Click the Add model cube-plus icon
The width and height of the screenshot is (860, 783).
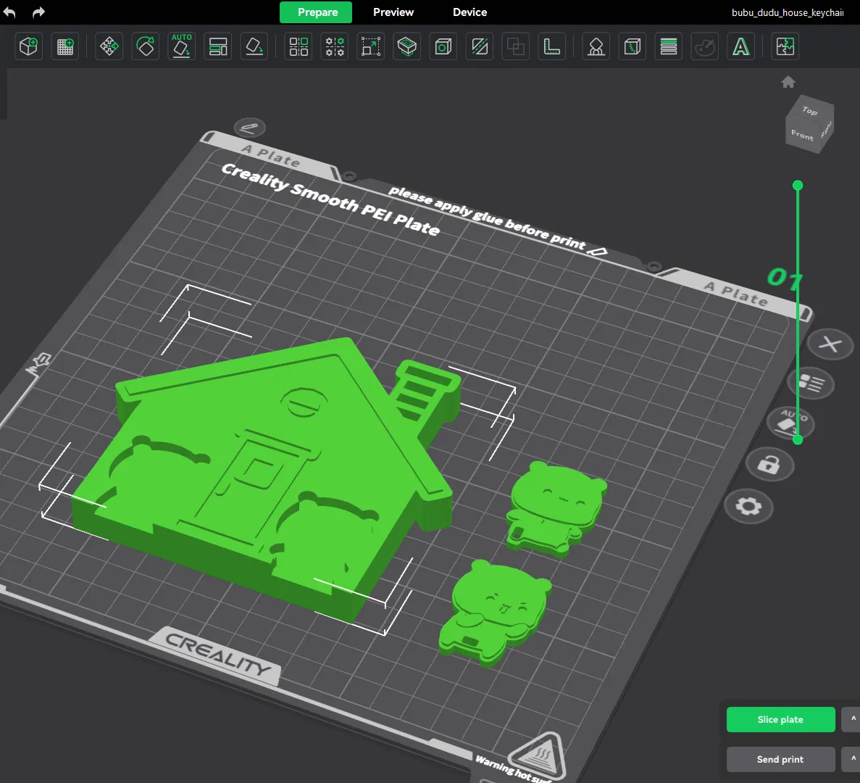point(28,46)
